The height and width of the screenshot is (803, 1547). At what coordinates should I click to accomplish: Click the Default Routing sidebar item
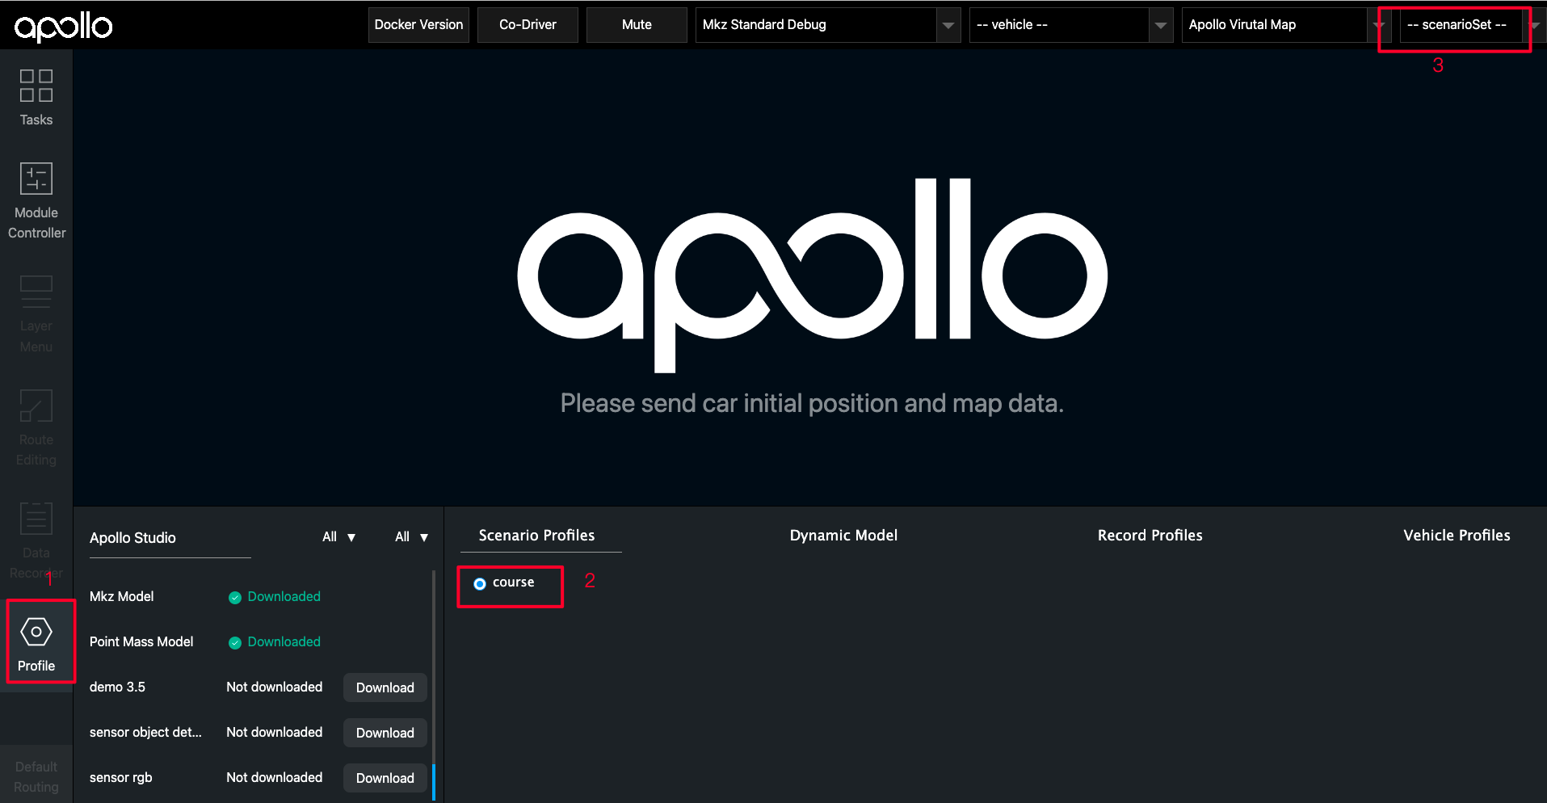pyautogui.click(x=36, y=774)
